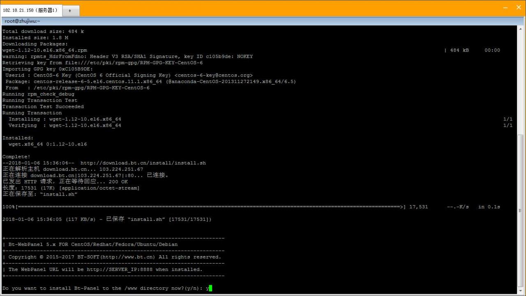Click the 100% download progress bar
This screenshot has width=526, height=296.
tap(204, 207)
